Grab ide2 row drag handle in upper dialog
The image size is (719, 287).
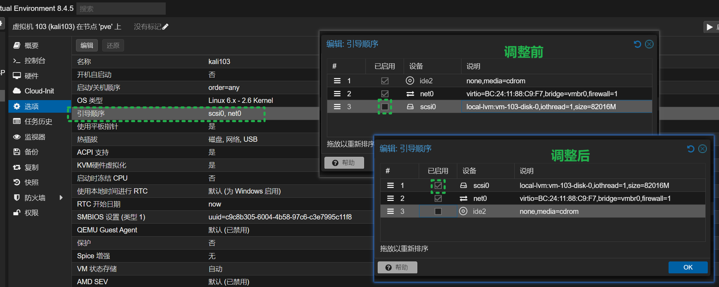pos(337,81)
